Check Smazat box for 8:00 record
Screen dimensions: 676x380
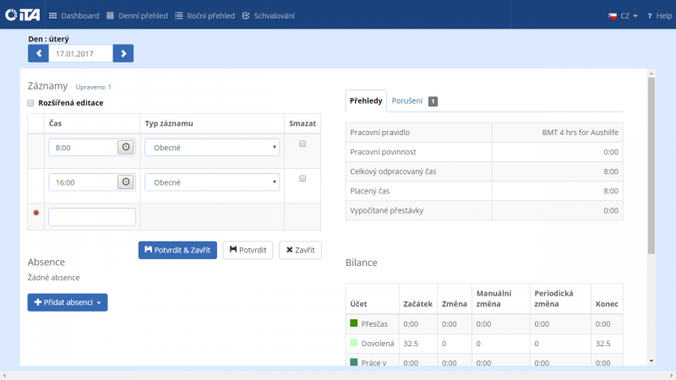(303, 144)
